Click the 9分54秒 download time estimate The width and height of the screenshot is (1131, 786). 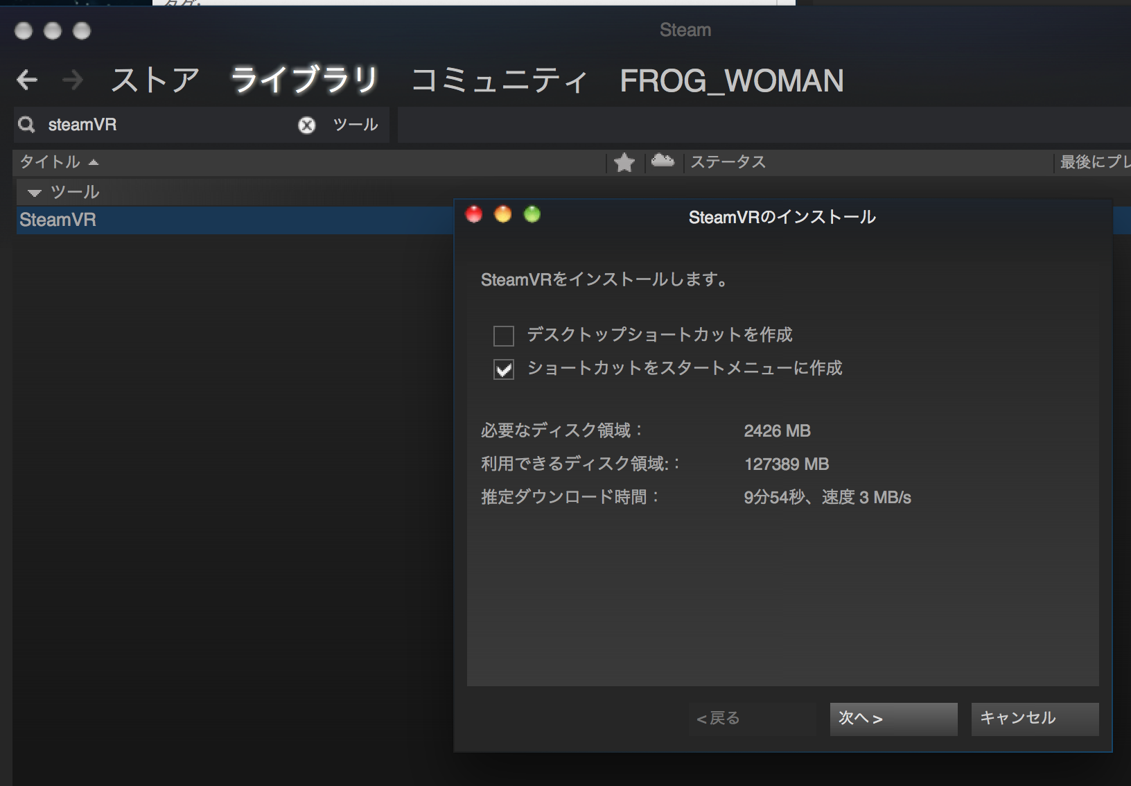click(827, 498)
